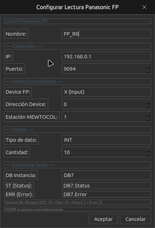Click the Nombre: label
The image size is (155, 228).
pos(16,34)
